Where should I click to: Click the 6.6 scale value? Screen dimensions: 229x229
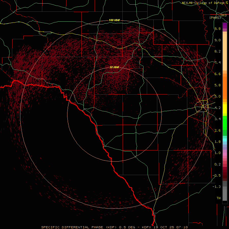pos(218,74)
